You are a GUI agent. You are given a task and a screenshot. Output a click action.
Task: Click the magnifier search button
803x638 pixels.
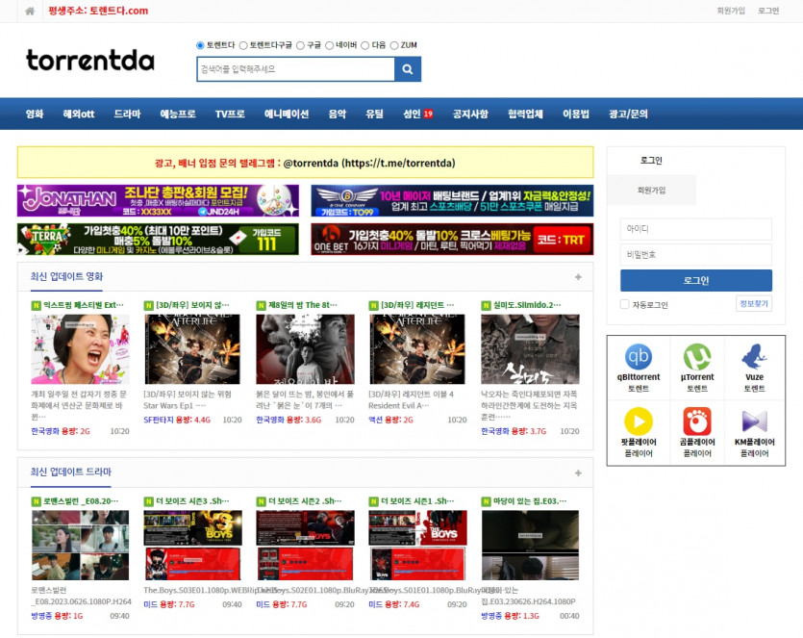tap(408, 69)
